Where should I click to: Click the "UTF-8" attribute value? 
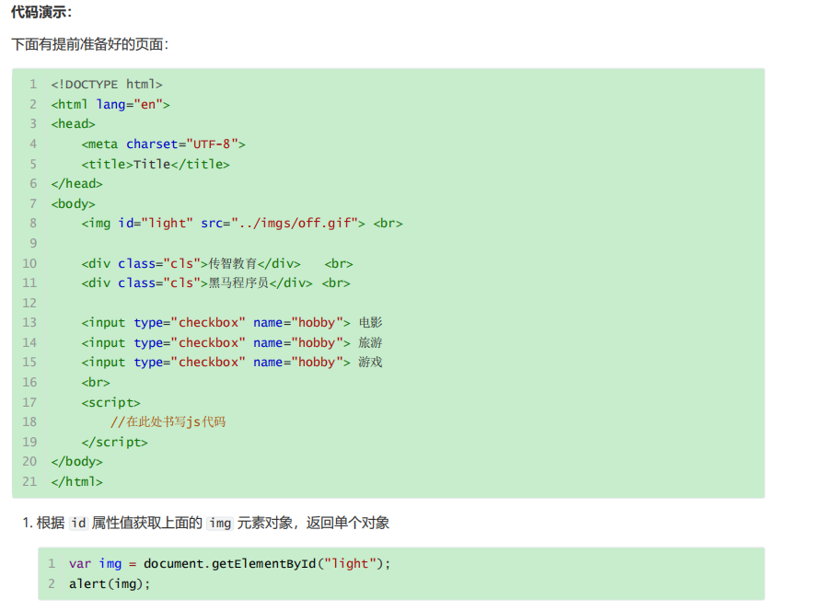point(212,144)
